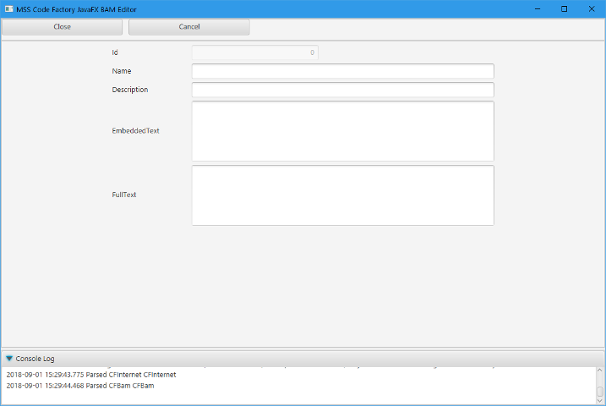Click into the Description input field
This screenshot has width=606, height=406.
342,90
